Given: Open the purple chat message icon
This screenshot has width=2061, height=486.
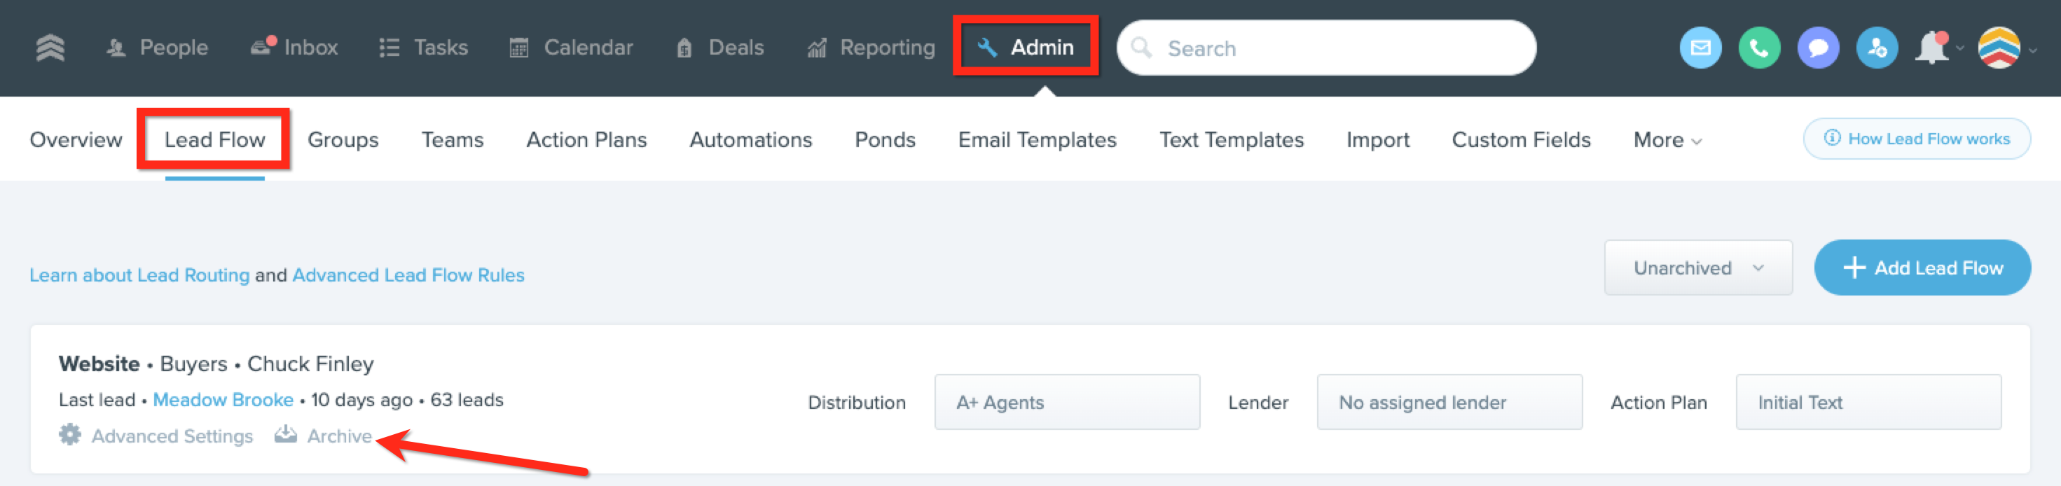Looking at the screenshot, I should [1818, 48].
